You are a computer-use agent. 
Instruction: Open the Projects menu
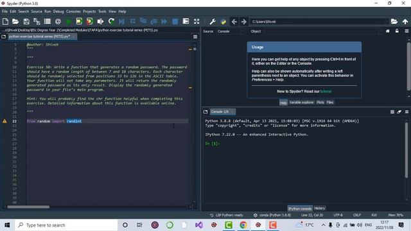click(89, 12)
